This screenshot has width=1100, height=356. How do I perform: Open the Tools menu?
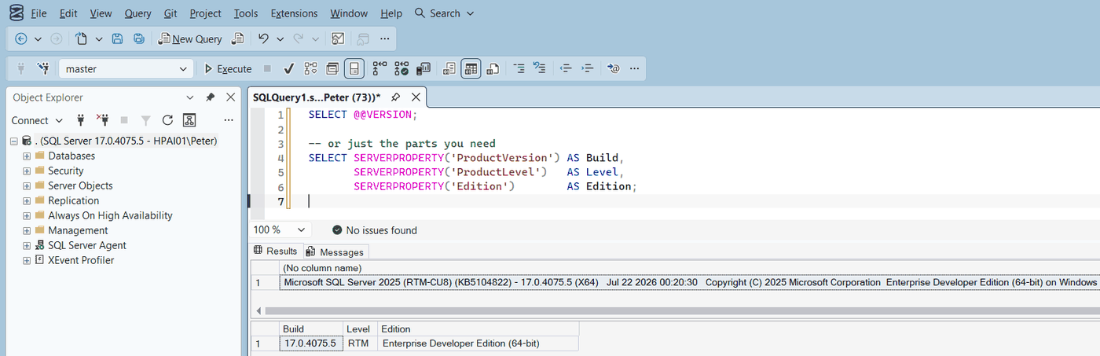[x=246, y=13]
